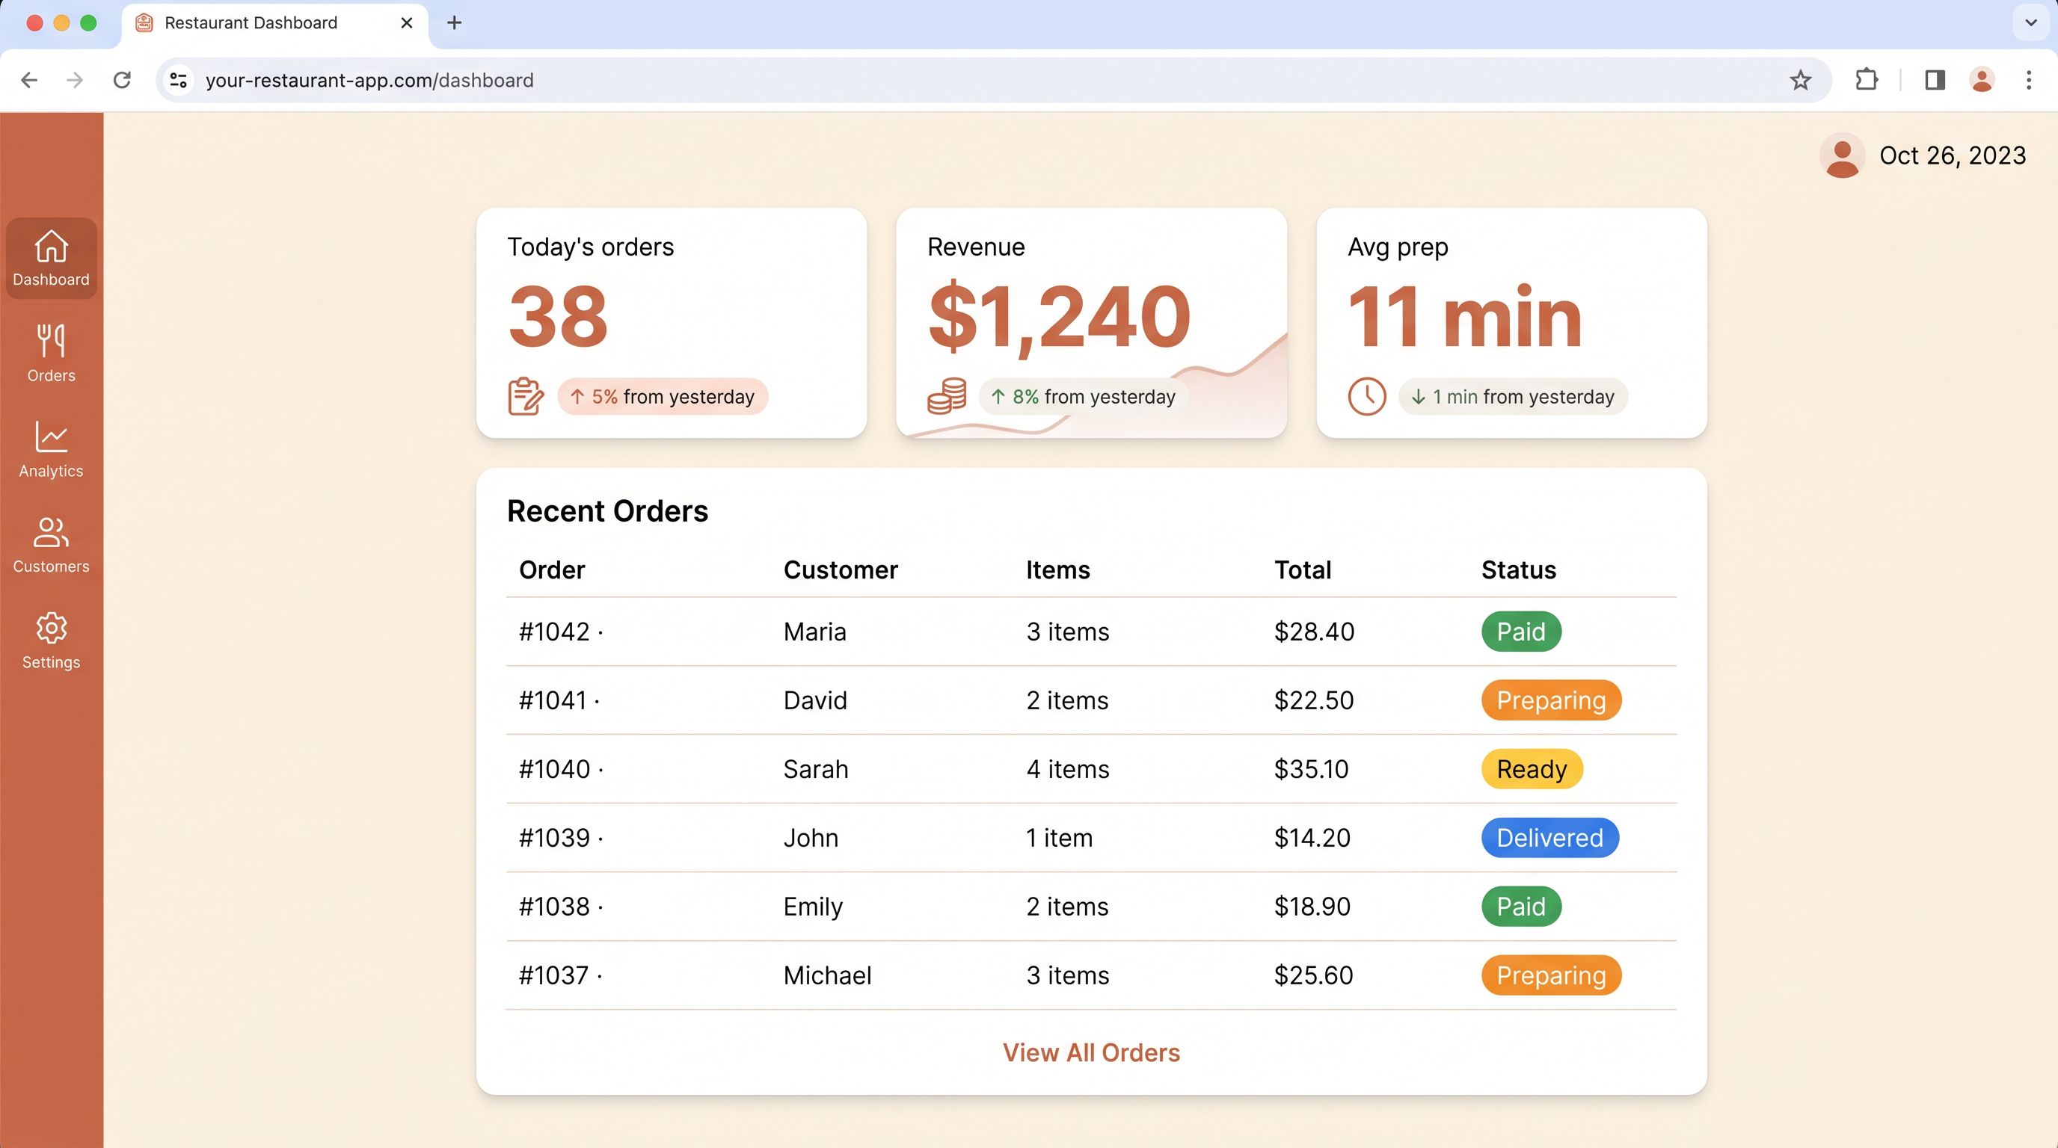Click the Paid status on order #1042
Screen dimensions: 2058x1148
pos(1521,632)
